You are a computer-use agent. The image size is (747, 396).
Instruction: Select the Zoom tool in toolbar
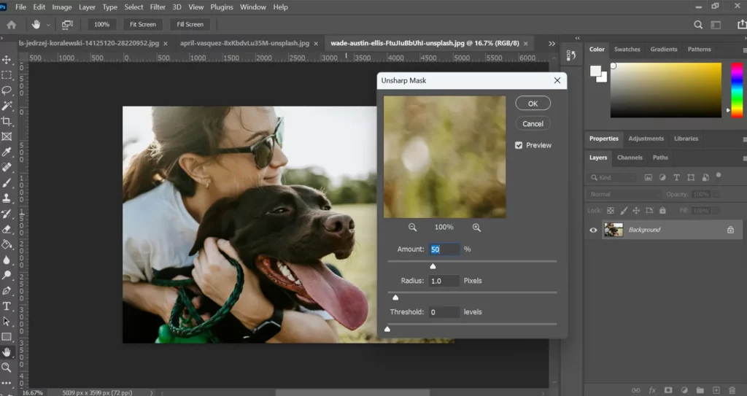7,368
